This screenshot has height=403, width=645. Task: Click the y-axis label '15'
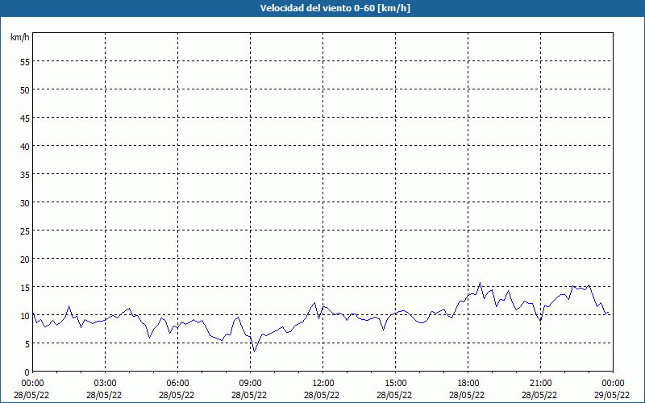25,287
